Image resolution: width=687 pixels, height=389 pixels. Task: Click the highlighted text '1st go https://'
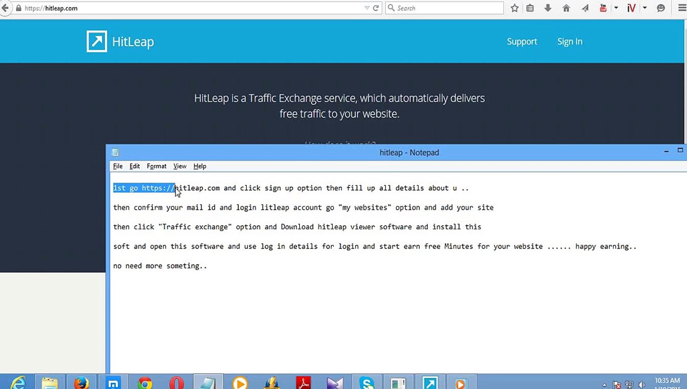[x=144, y=188]
